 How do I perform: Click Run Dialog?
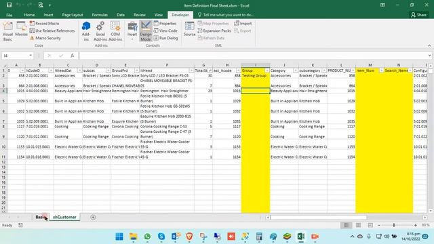coord(165,38)
